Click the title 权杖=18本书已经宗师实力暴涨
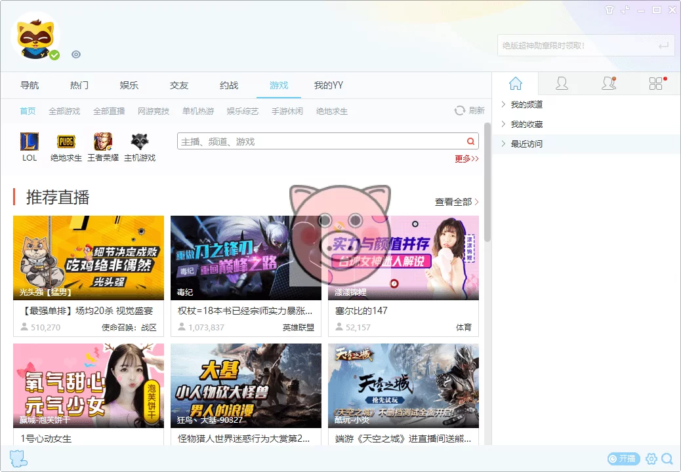681x472 pixels. pos(245,311)
